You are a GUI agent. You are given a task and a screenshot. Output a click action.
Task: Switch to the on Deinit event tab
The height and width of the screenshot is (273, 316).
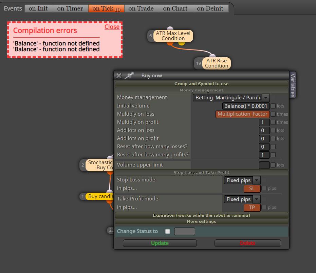210,8
